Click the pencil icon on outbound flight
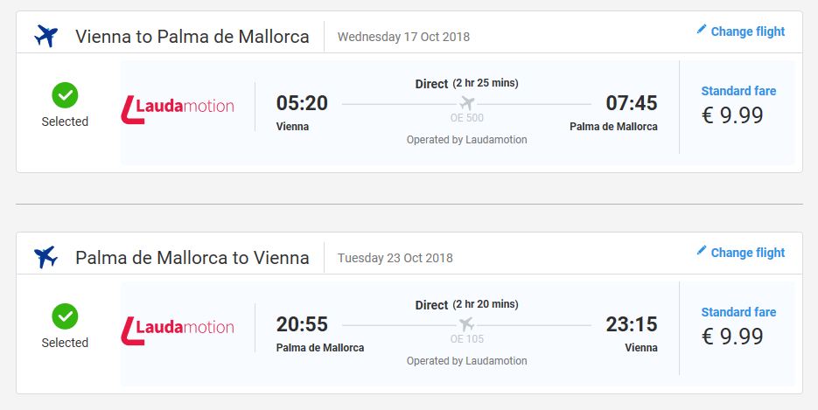The width and height of the screenshot is (818, 410). point(702,29)
